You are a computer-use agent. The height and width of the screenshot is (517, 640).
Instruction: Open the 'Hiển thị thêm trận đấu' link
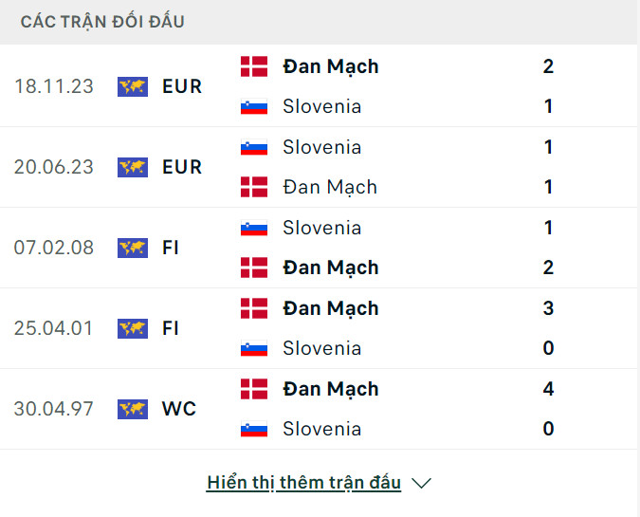point(303,483)
